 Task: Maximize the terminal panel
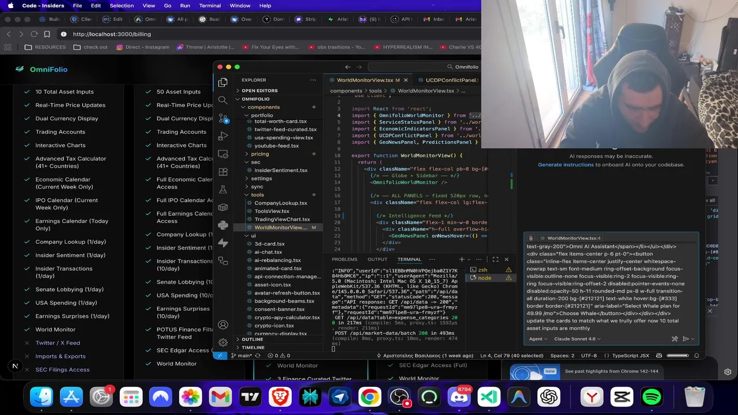(x=495, y=259)
